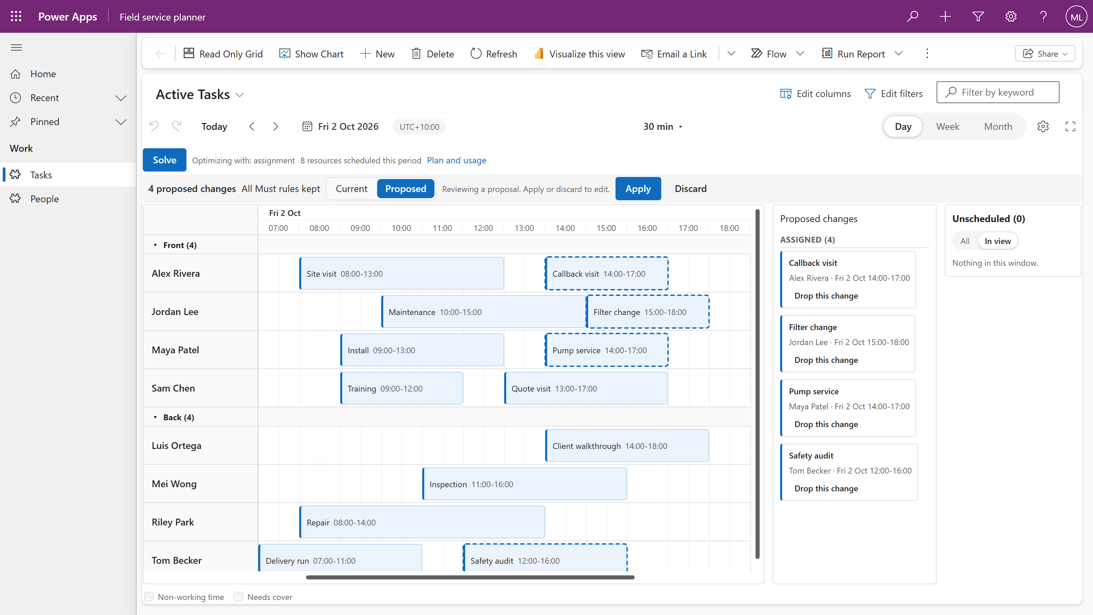The width and height of the screenshot is (1093, 615).
Task: Open the date picker Fri 2 Oct 2026
Action: click(340, 126)
